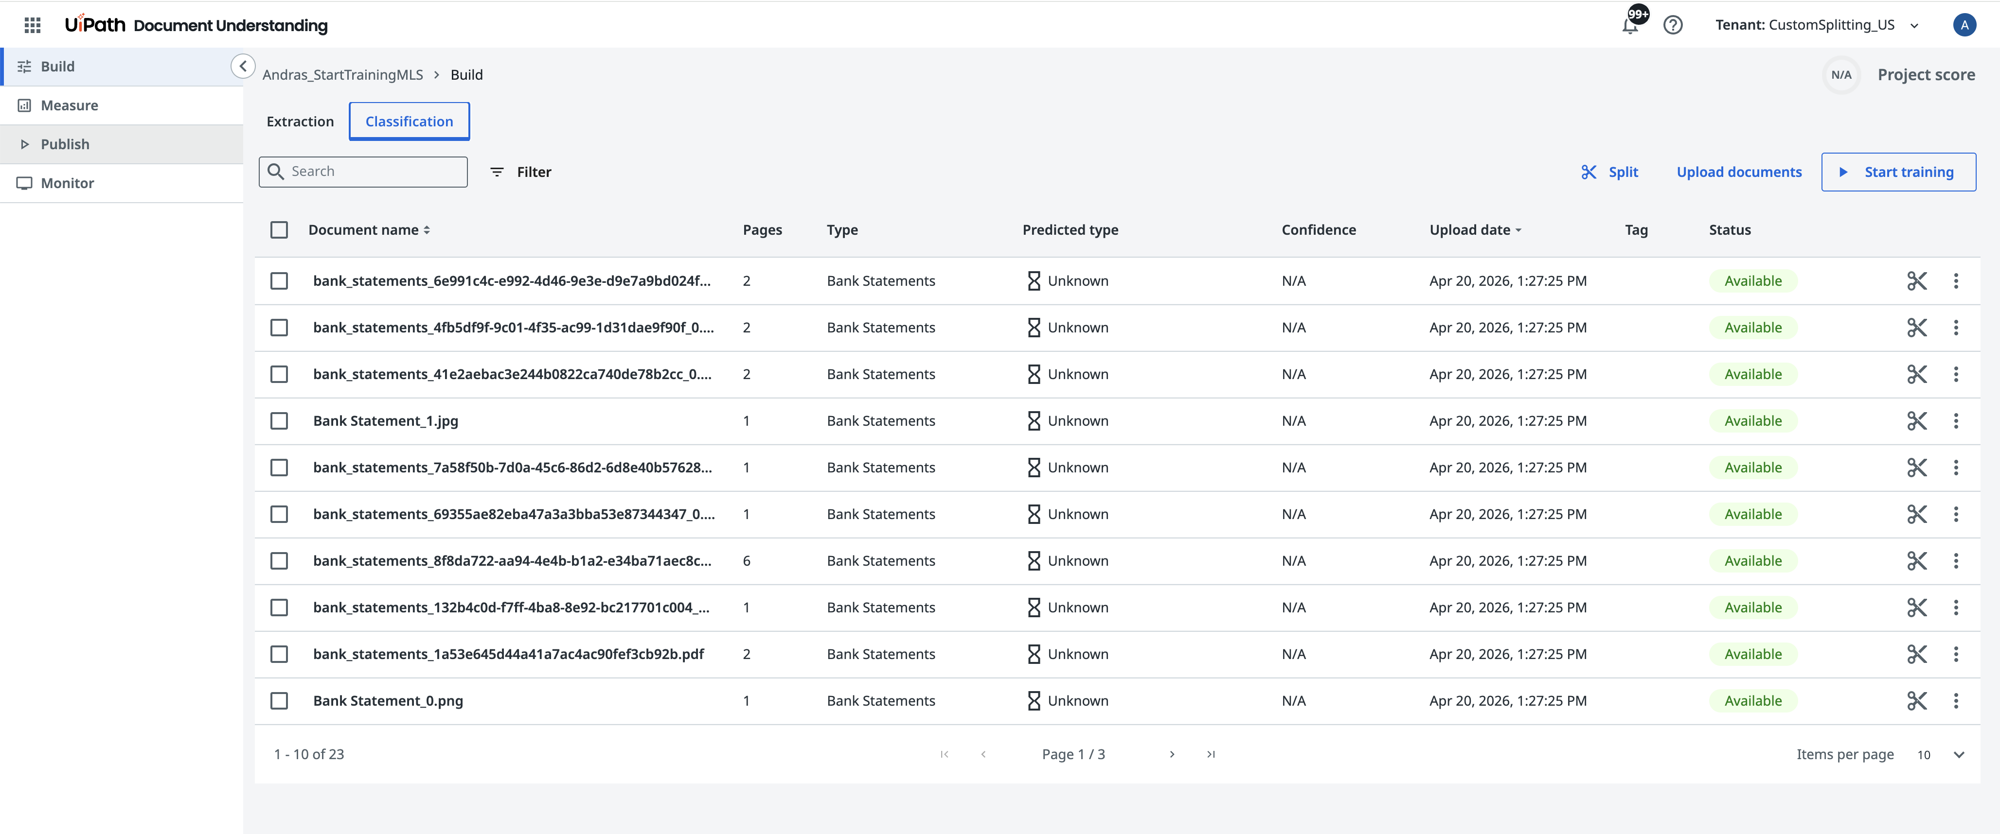Click Upload documents

click(1738, 172)
